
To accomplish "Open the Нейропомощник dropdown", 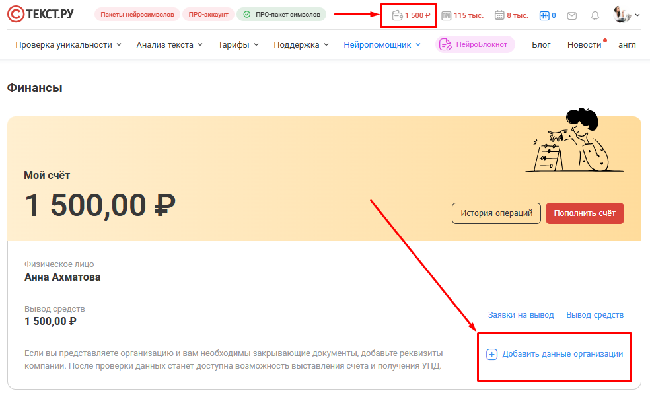I will point(382,45).
